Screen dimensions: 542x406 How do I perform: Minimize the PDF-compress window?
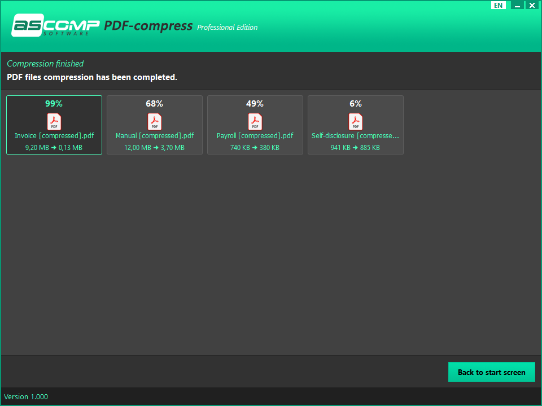518,5
